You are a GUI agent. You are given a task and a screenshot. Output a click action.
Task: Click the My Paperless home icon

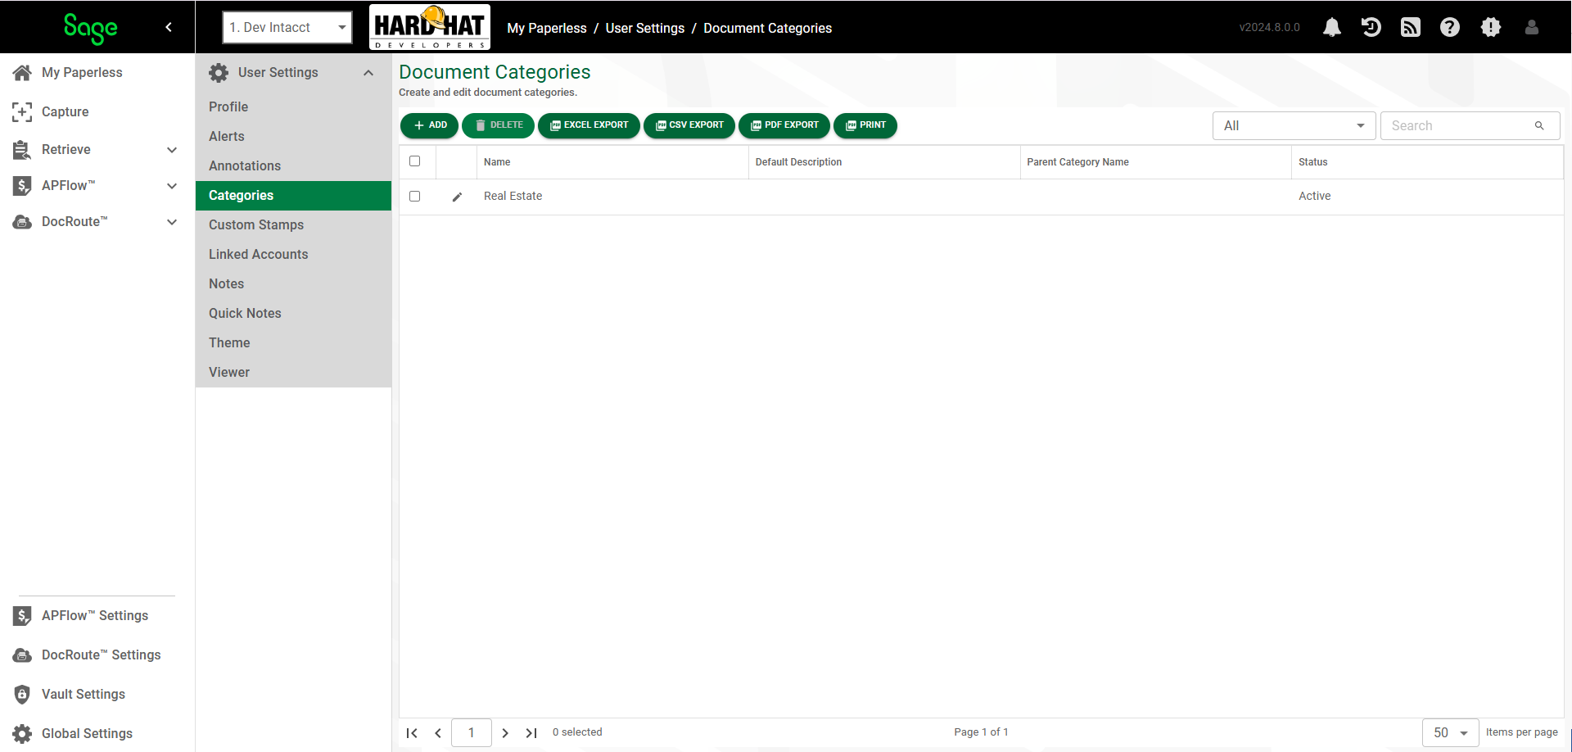pyautogui.click(x=22, y=72)
